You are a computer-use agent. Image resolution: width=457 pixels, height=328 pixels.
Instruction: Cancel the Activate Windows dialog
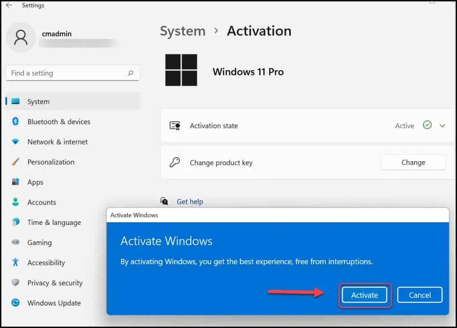(x=420, y=295)
